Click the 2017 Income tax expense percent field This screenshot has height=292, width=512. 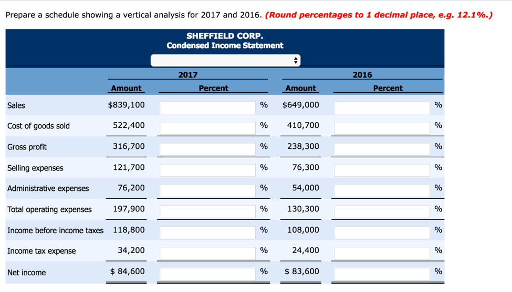207,253
